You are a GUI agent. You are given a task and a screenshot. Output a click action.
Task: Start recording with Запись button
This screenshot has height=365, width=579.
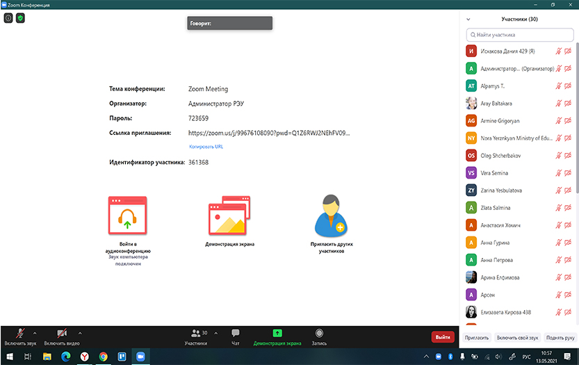320,337
